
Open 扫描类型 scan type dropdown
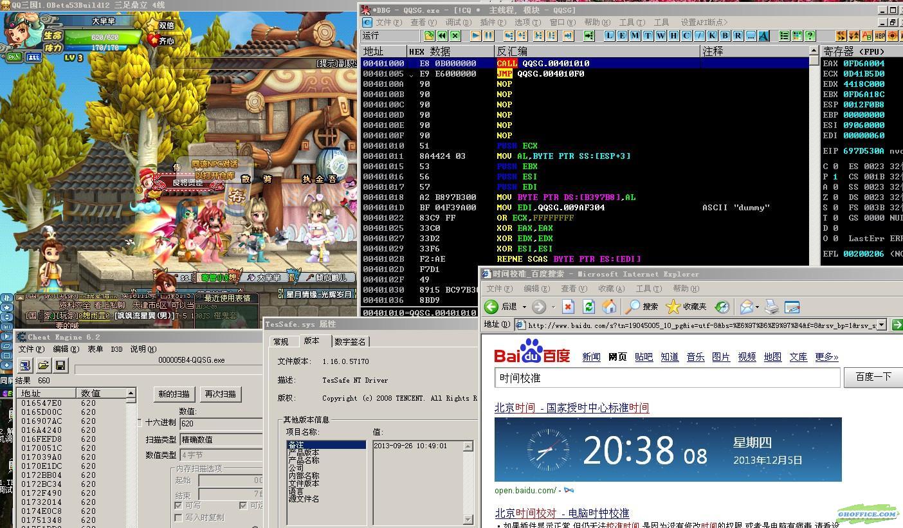tap(221, 439)
